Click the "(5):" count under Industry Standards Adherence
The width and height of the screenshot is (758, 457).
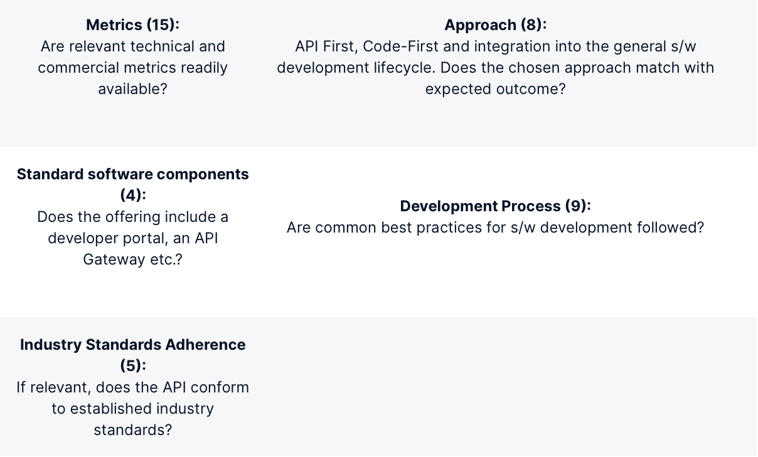(132, 366)
